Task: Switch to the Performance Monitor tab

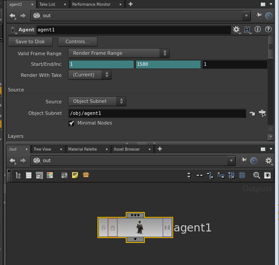Action: pos(91,5)
